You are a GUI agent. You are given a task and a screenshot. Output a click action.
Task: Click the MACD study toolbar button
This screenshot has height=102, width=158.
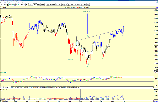pyautogui.click(x=63, y=4)
